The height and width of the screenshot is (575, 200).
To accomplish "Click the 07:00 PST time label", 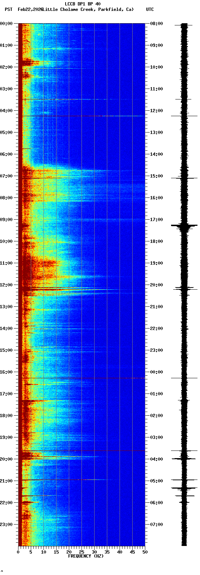I will pos(6,176).
